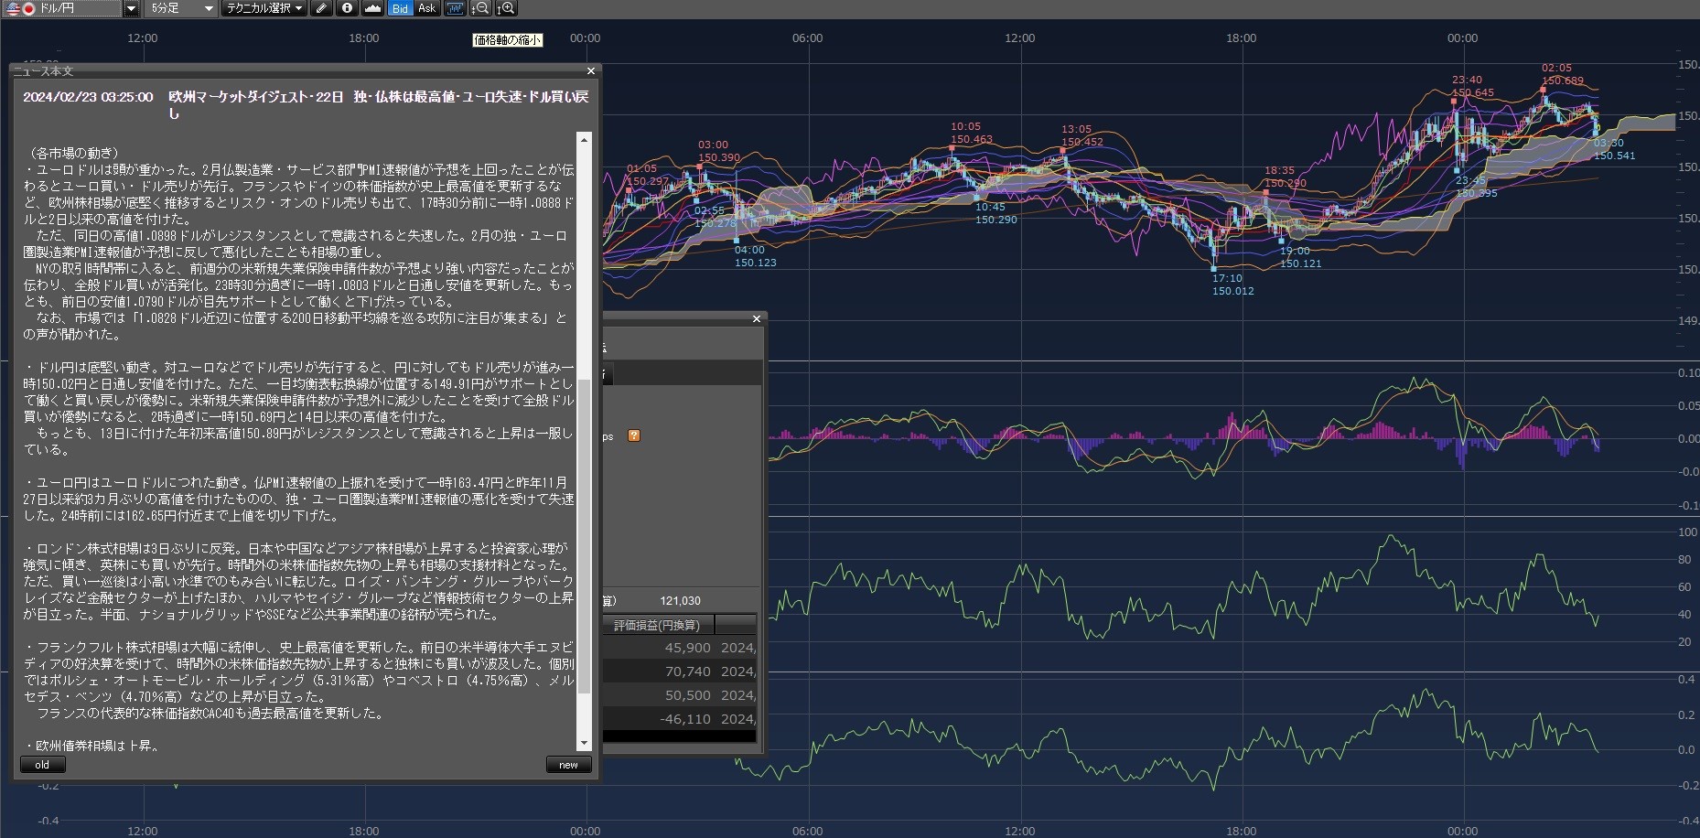The width and height of the screenshot is (1700, 838).
Task: Switch chart pricing to Bid
Action: [400, 8]
